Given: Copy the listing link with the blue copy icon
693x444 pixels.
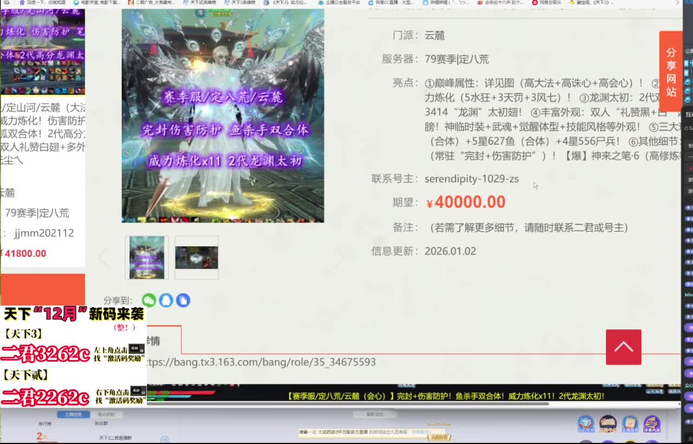Looking at the screenshot, I should (183, 300).
